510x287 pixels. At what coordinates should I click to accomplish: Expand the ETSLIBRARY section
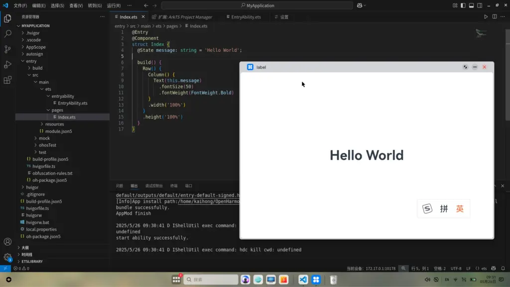(x=32, y=261)
